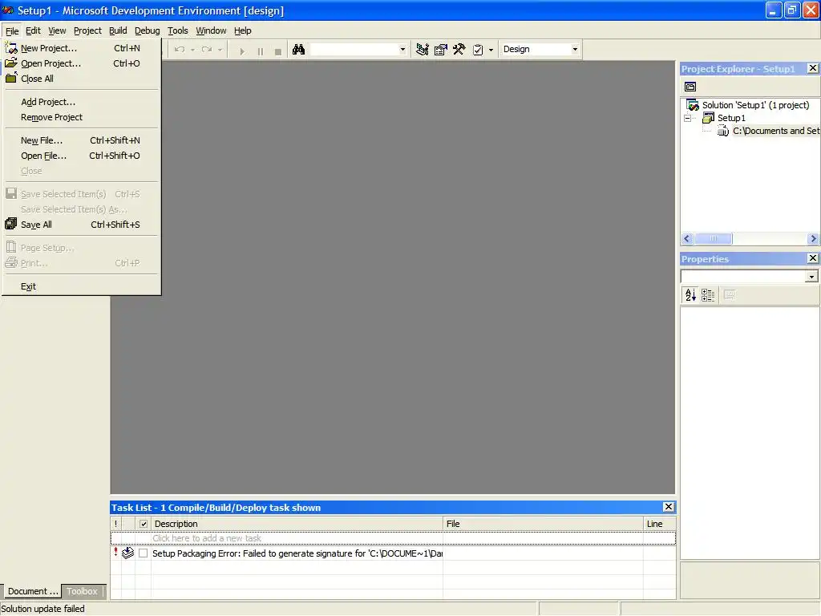
Task: Close the Project Explorer panel
Action: click(x=813, y=68)
